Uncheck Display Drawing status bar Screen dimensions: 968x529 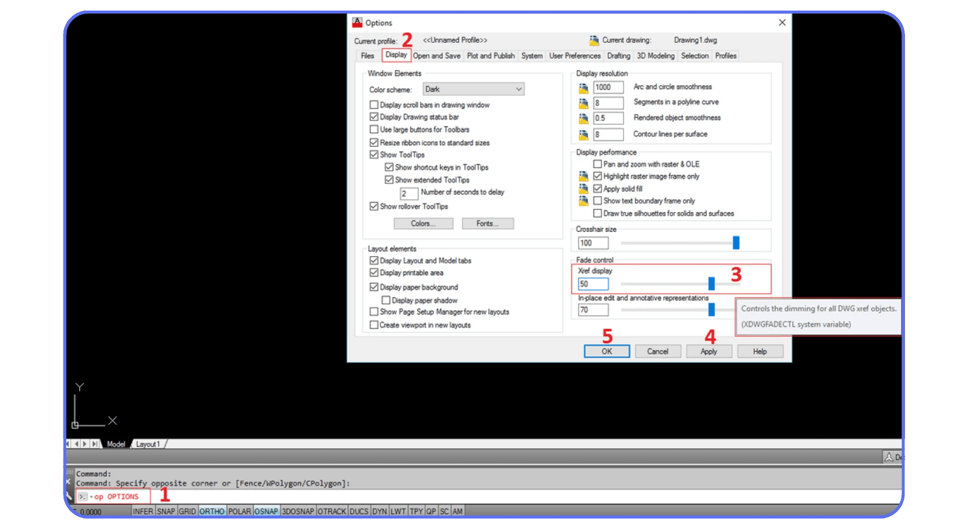374,117
